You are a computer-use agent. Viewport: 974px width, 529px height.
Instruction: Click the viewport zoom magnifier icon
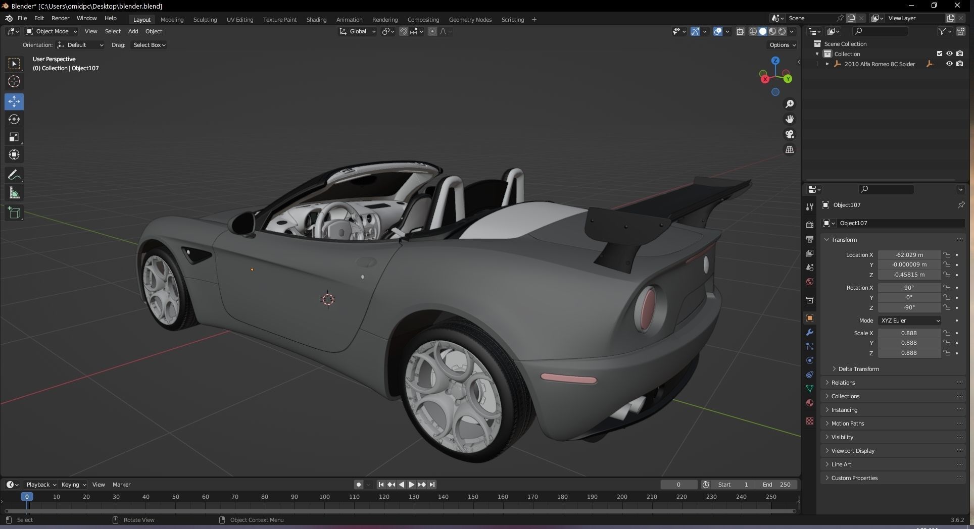789,104
